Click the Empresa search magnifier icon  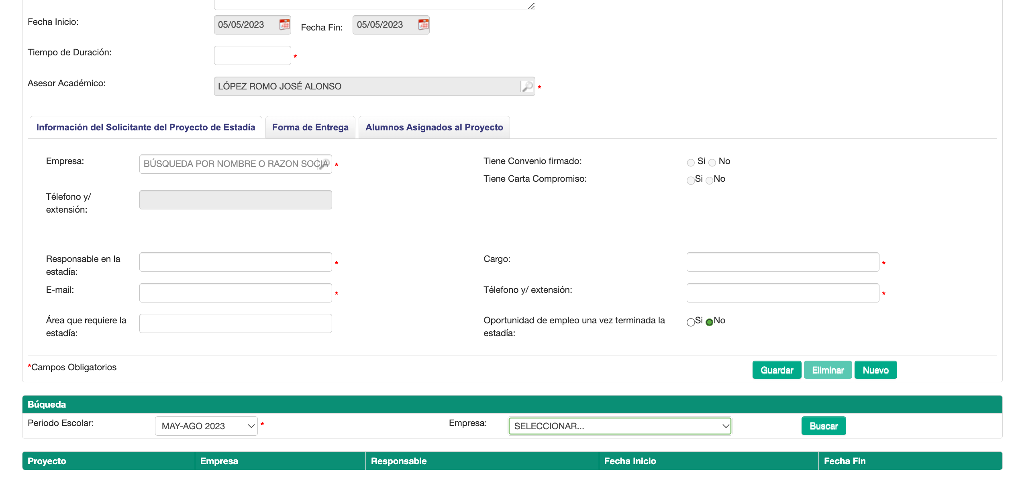coord(324,164)
